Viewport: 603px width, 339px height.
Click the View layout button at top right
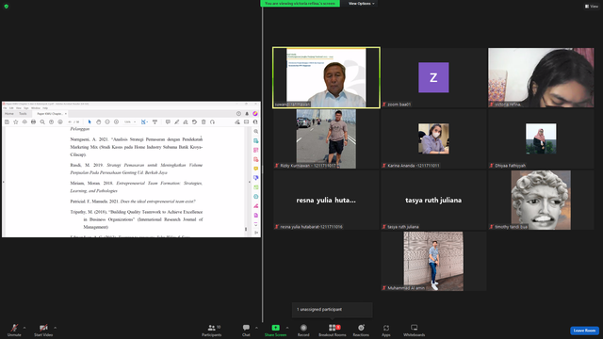click(x=592, y=7)
